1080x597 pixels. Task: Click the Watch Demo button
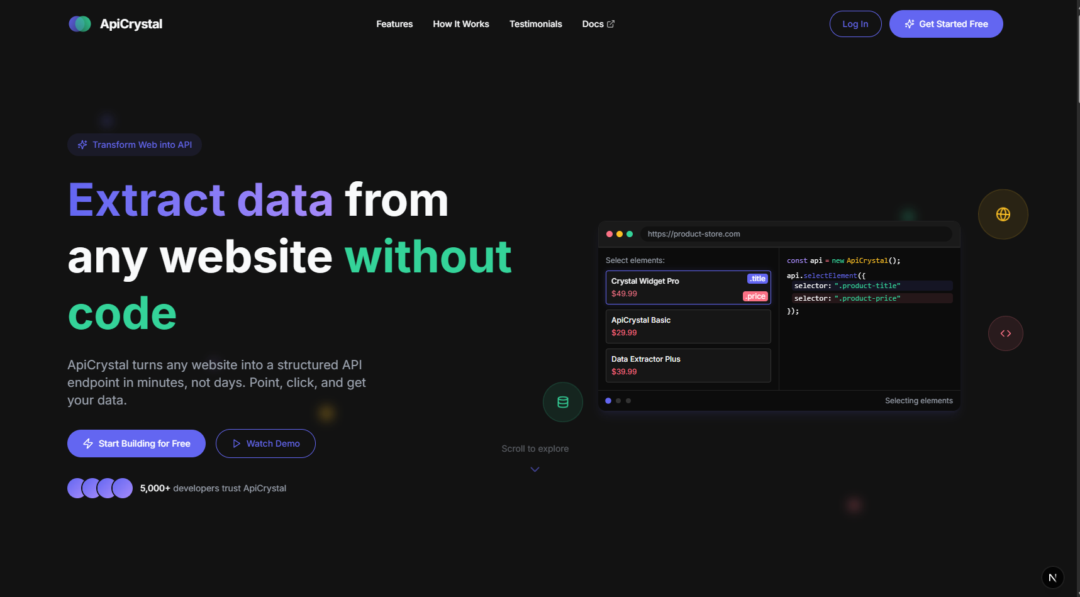(265, 444)
